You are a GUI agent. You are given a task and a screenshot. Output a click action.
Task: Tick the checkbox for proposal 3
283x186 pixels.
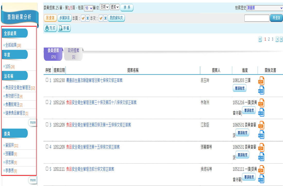pyautogui.click(x=47, y=125)
